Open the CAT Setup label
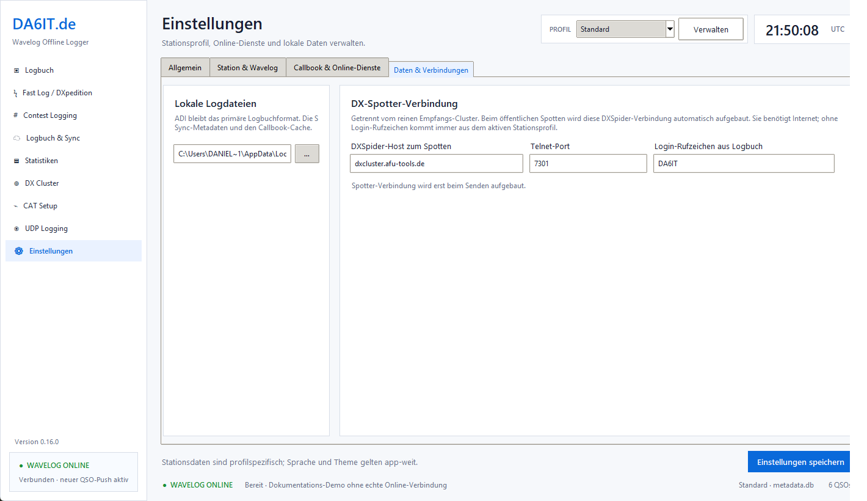The height and width of the screenshot is (501, 867). coord(40,206)
